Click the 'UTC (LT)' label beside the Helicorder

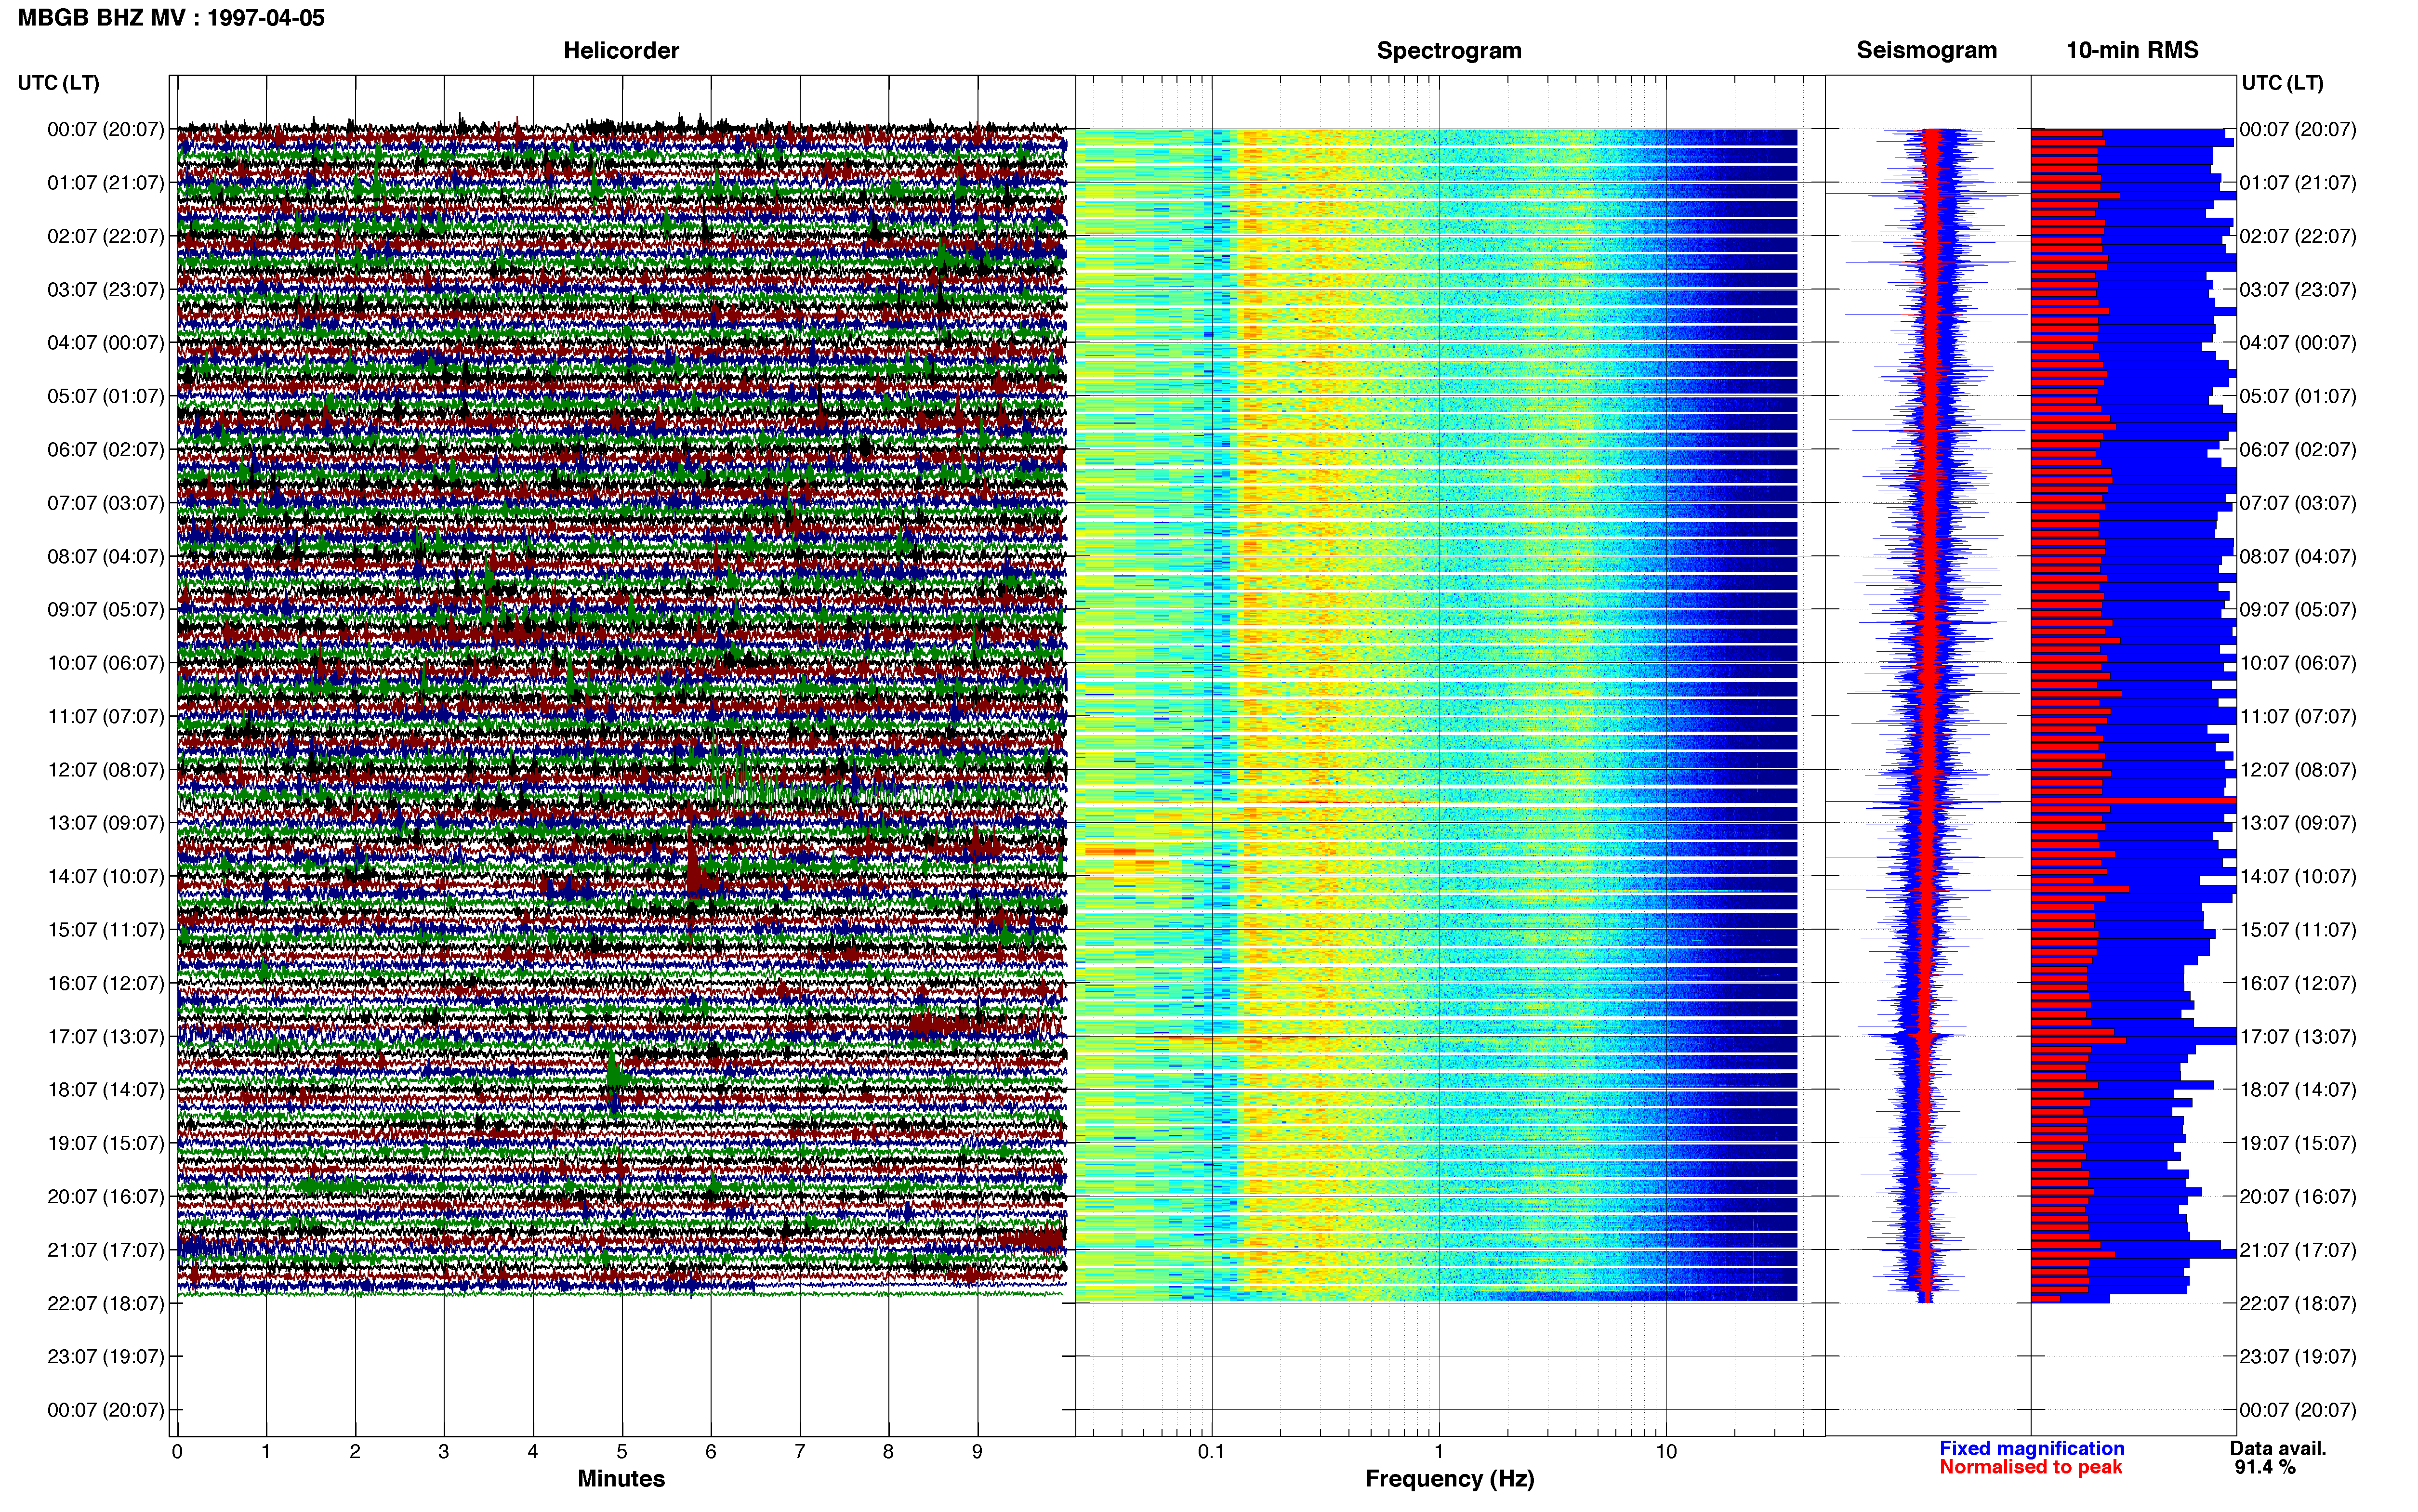(x=59, y=83)
